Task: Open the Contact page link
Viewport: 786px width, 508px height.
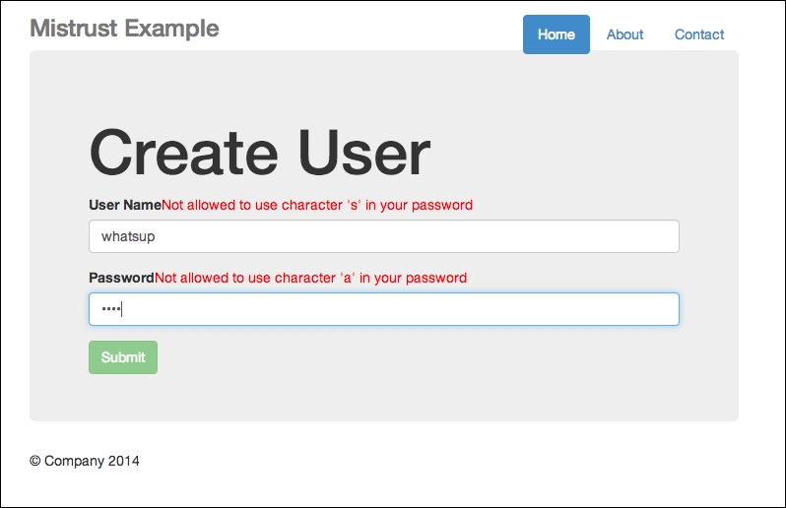Action: click(x=699, y=34)
